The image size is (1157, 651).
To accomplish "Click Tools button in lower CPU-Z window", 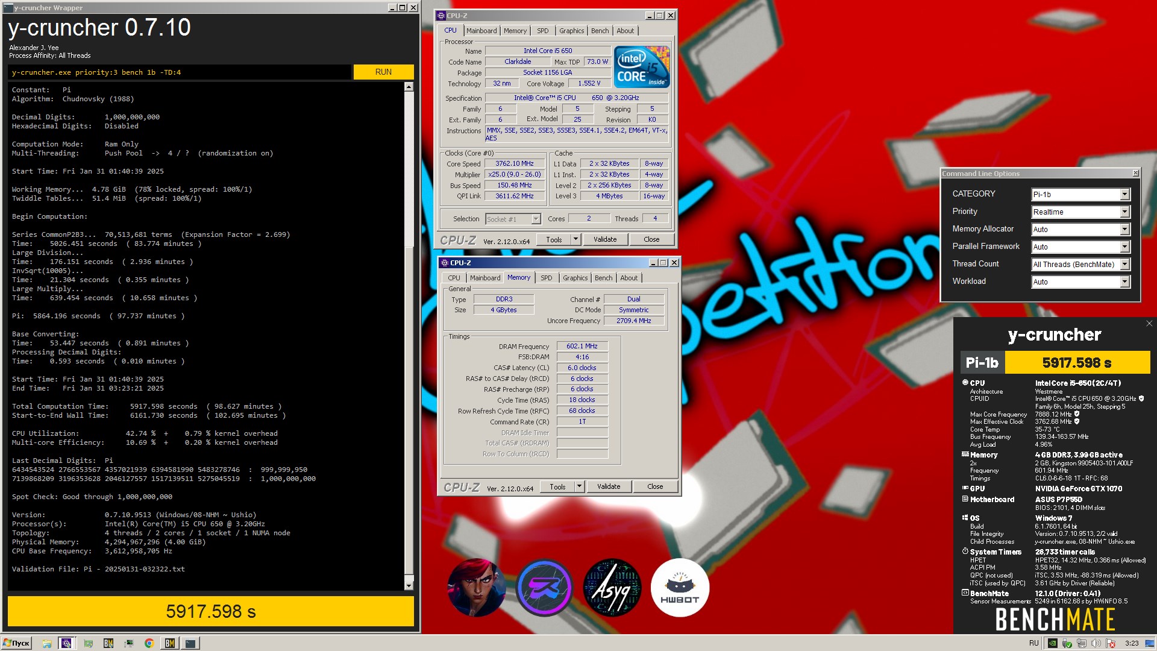I will tap(557, 486).
